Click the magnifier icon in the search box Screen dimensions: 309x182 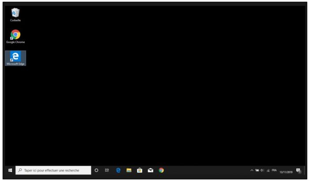[20, 170]
